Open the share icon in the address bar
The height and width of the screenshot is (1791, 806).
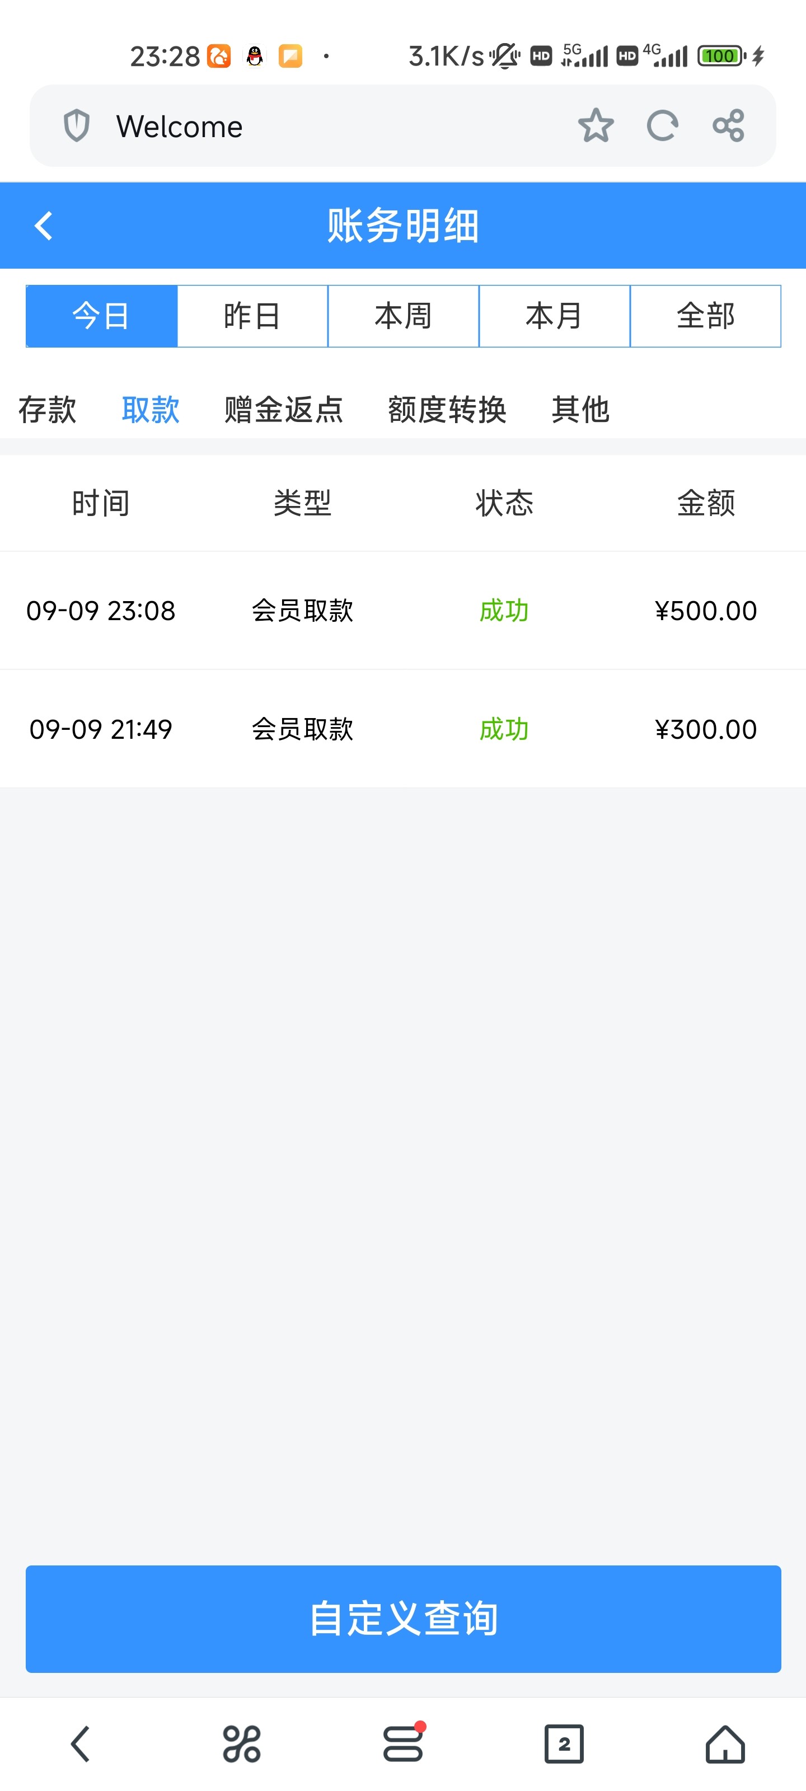728,126
